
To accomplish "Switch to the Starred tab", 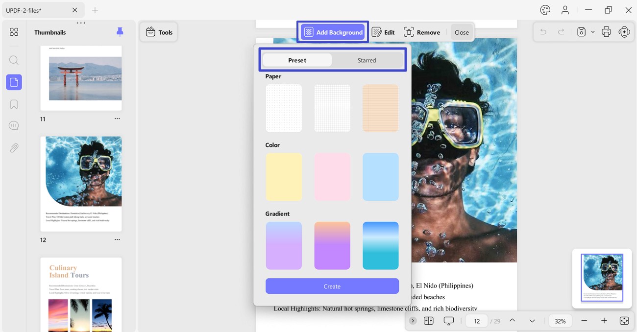I will pyautogui.click(x=367, y=60).
